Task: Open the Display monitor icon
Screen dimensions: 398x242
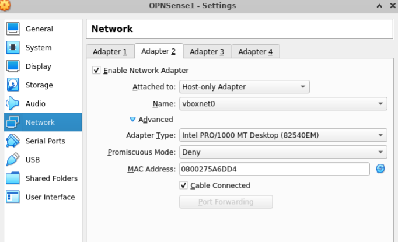Action: (13, 66)
